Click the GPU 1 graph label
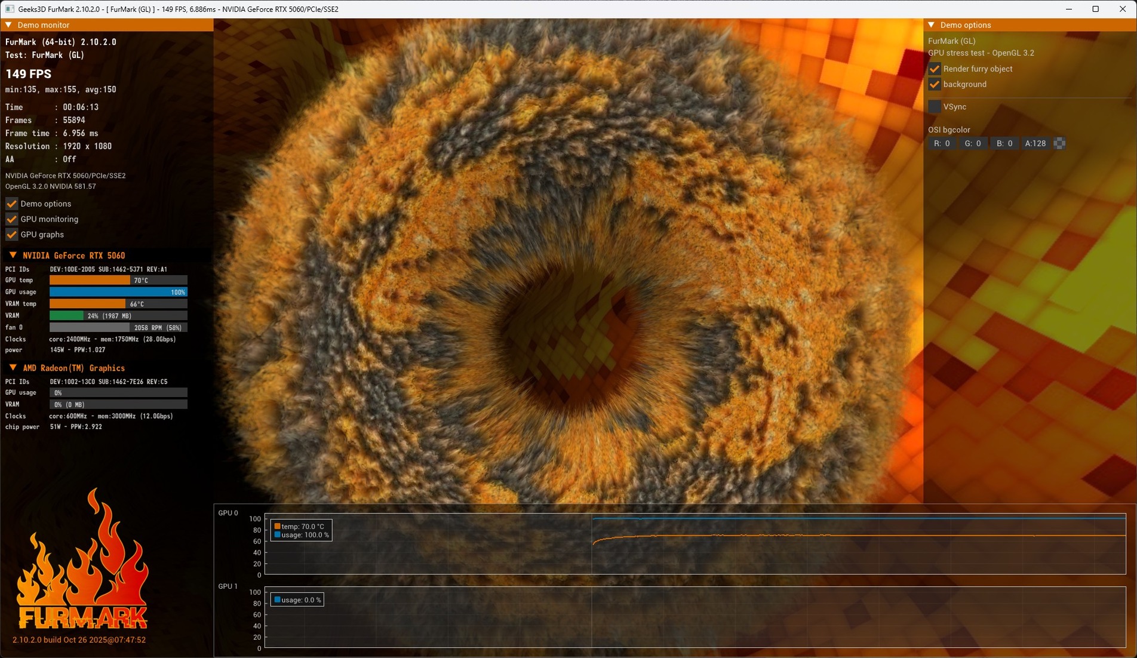This screenshot has width=1137, height=658. tap(228, 586)
